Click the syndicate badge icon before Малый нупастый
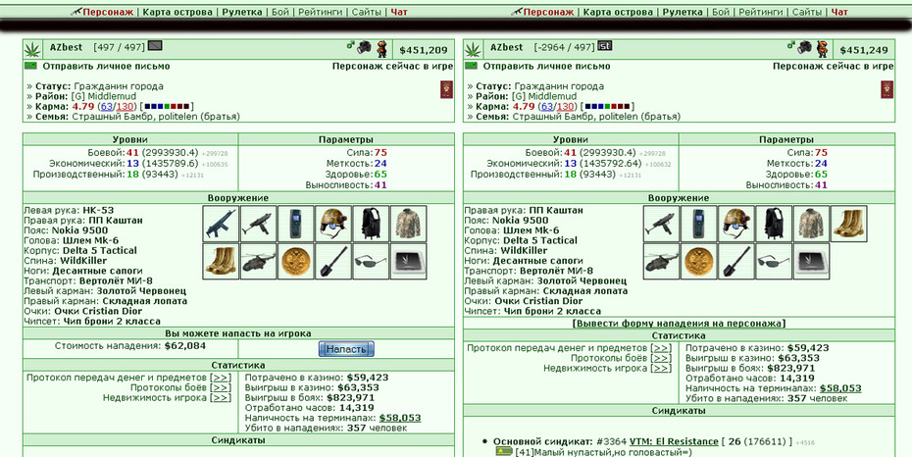Viewport: 912px width, 457px height. (504, 451)
